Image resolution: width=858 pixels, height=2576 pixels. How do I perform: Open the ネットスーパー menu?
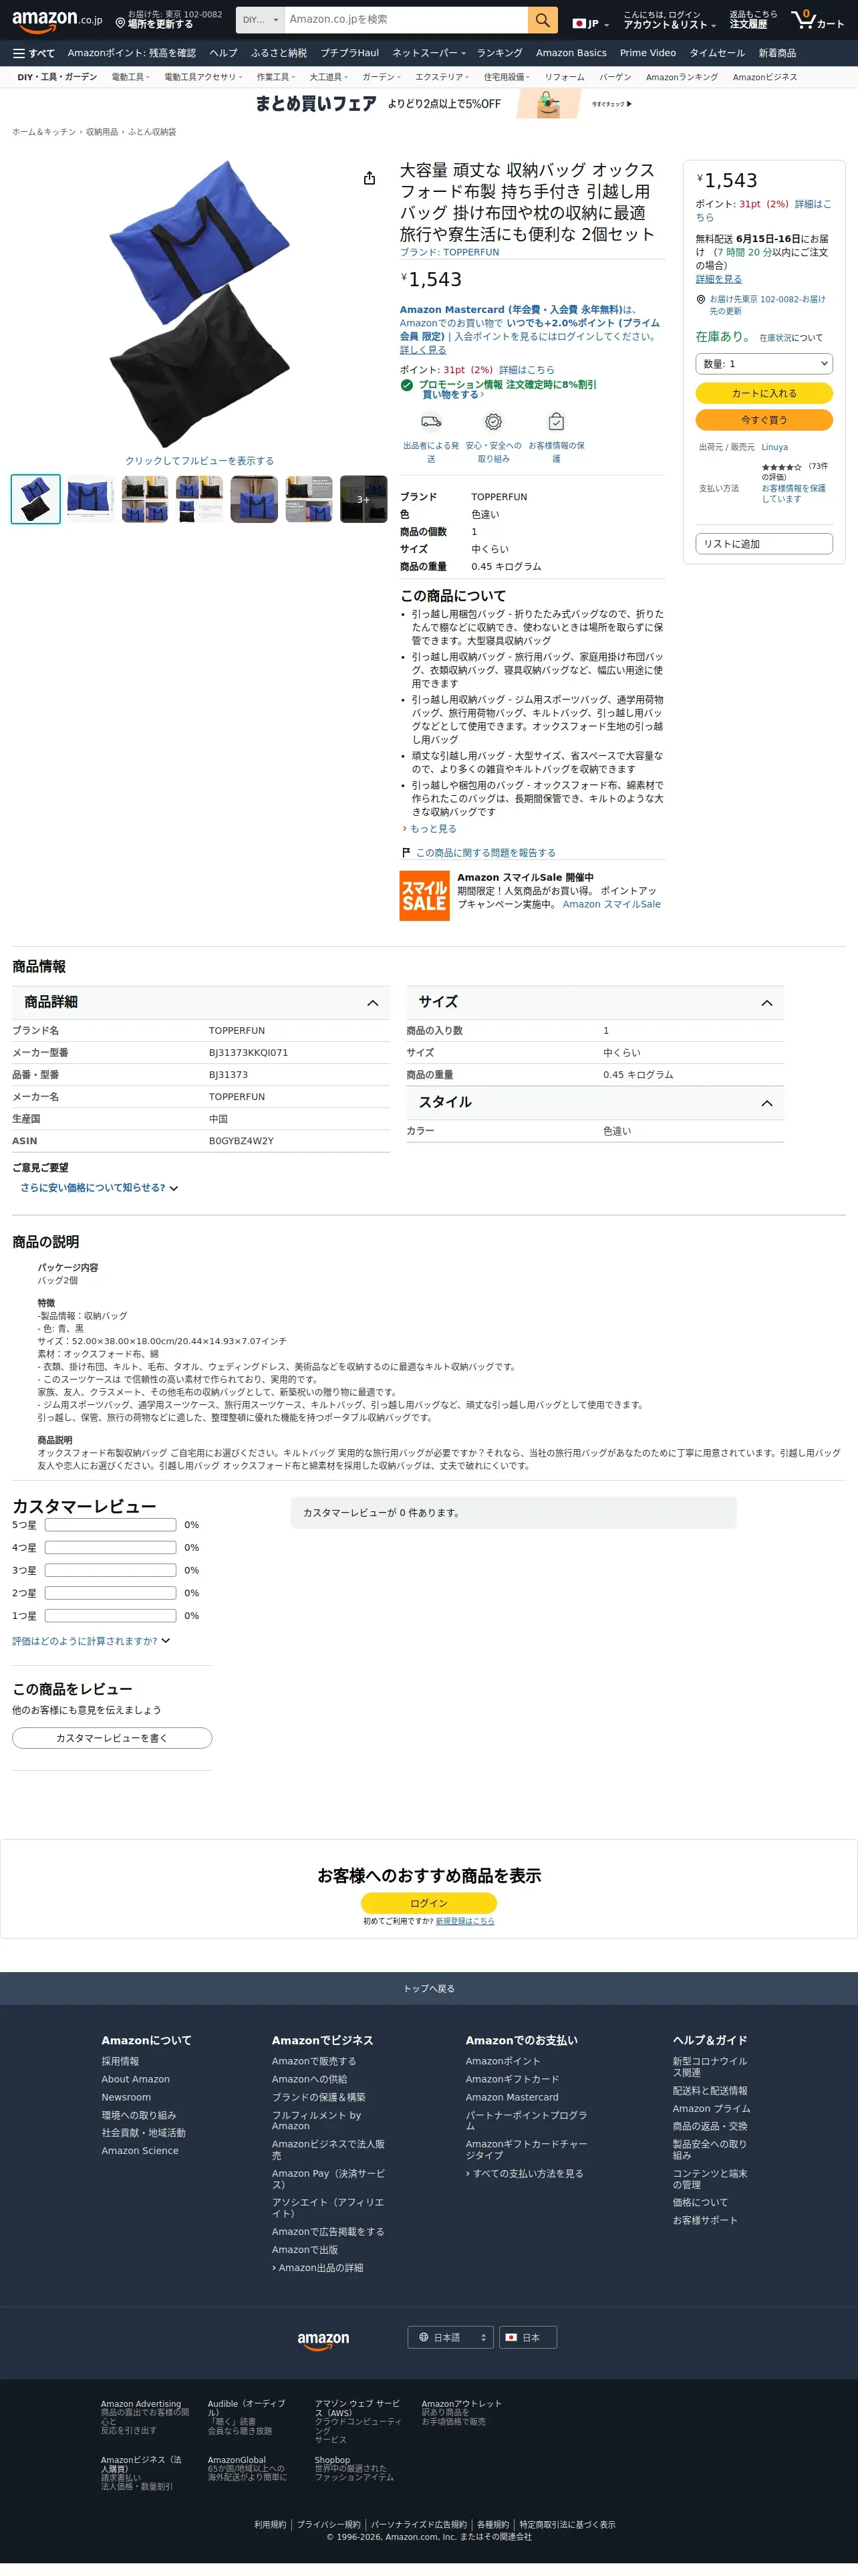430,53
